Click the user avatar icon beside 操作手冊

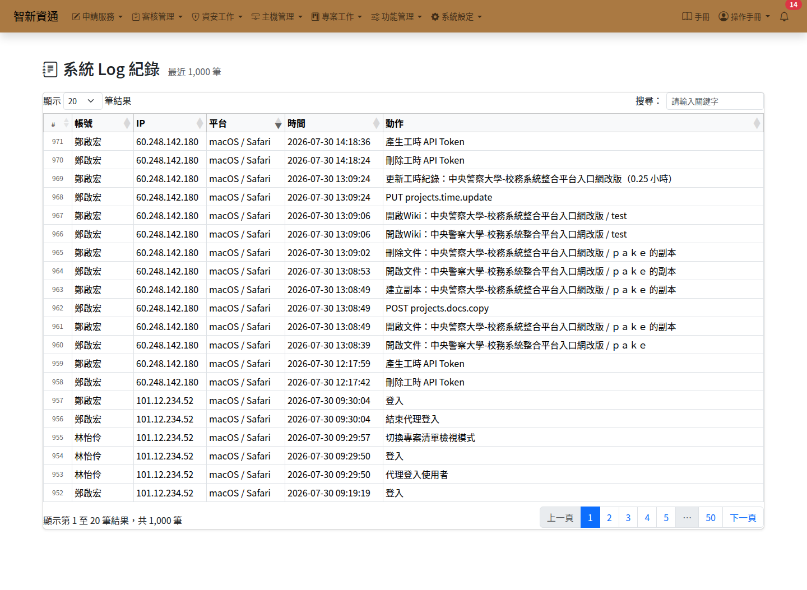(723, 17)
